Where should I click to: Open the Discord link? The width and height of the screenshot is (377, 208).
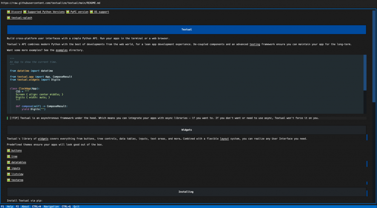(16, 12)
